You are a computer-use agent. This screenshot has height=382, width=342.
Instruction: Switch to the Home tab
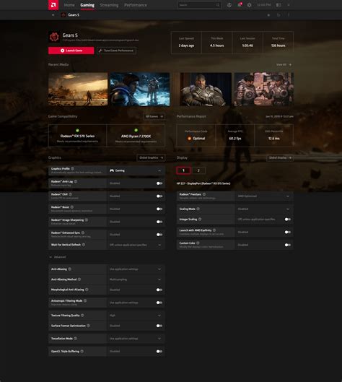pyautogui.click(x=69, y=5)
